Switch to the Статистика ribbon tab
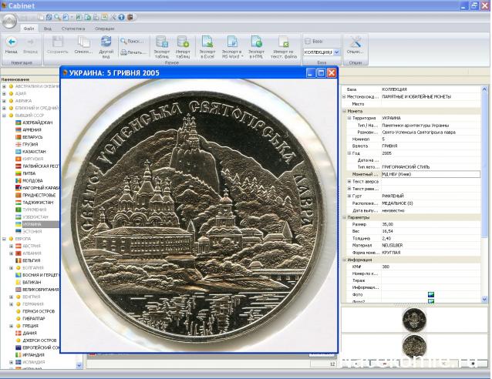Image resolution: width=492 pixels, height=379 pixels. tap(72, 29)
